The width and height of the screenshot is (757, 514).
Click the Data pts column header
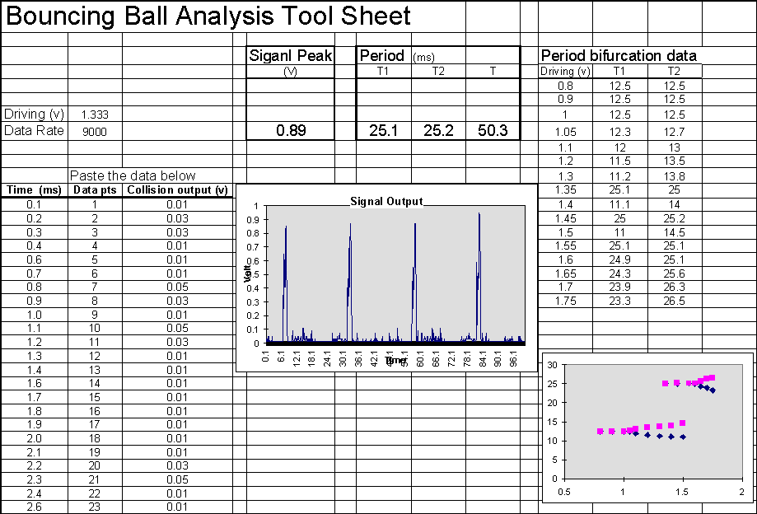coord(96,190)
